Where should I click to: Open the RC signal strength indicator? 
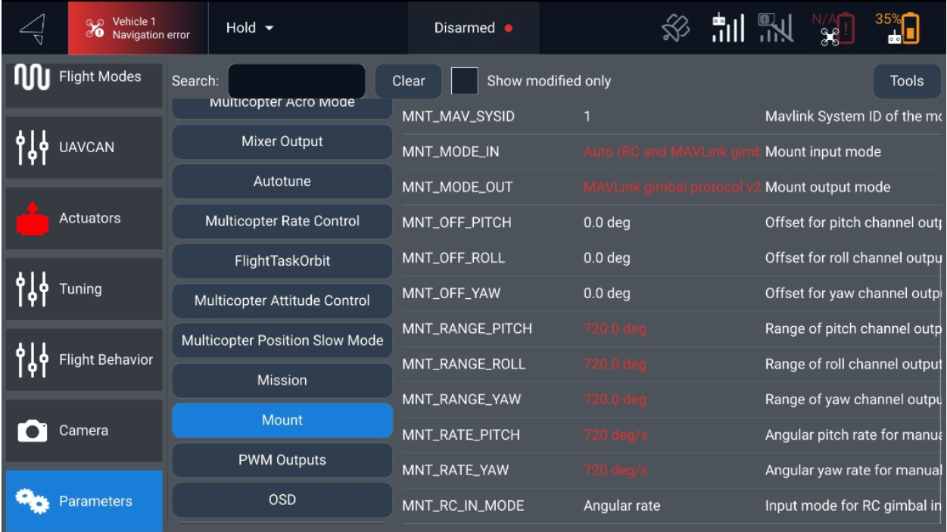[x=727, y=28]
